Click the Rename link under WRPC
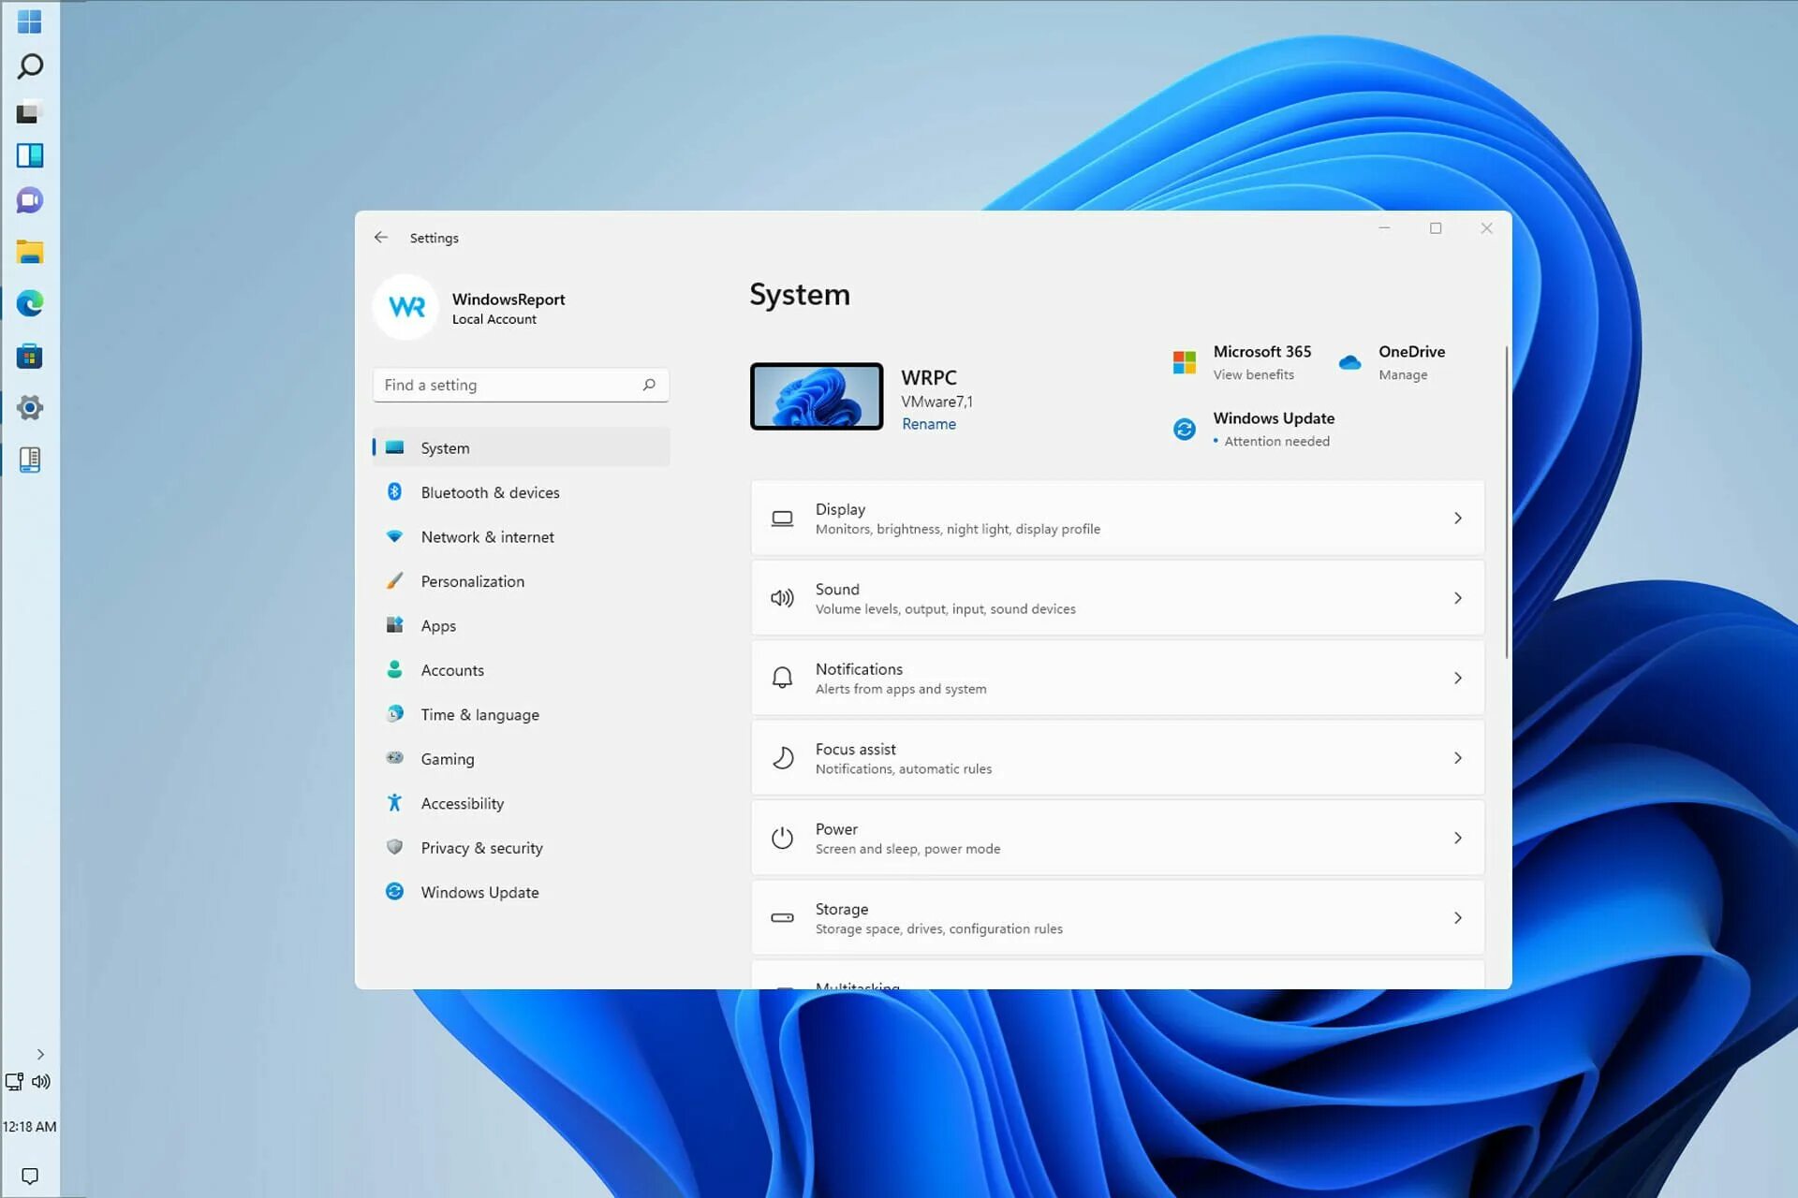The image size is (1798, 1198). pyautogui.click(x=928, y=424)
